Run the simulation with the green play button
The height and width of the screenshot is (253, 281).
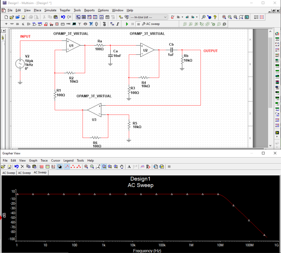(x=127, y=24)
